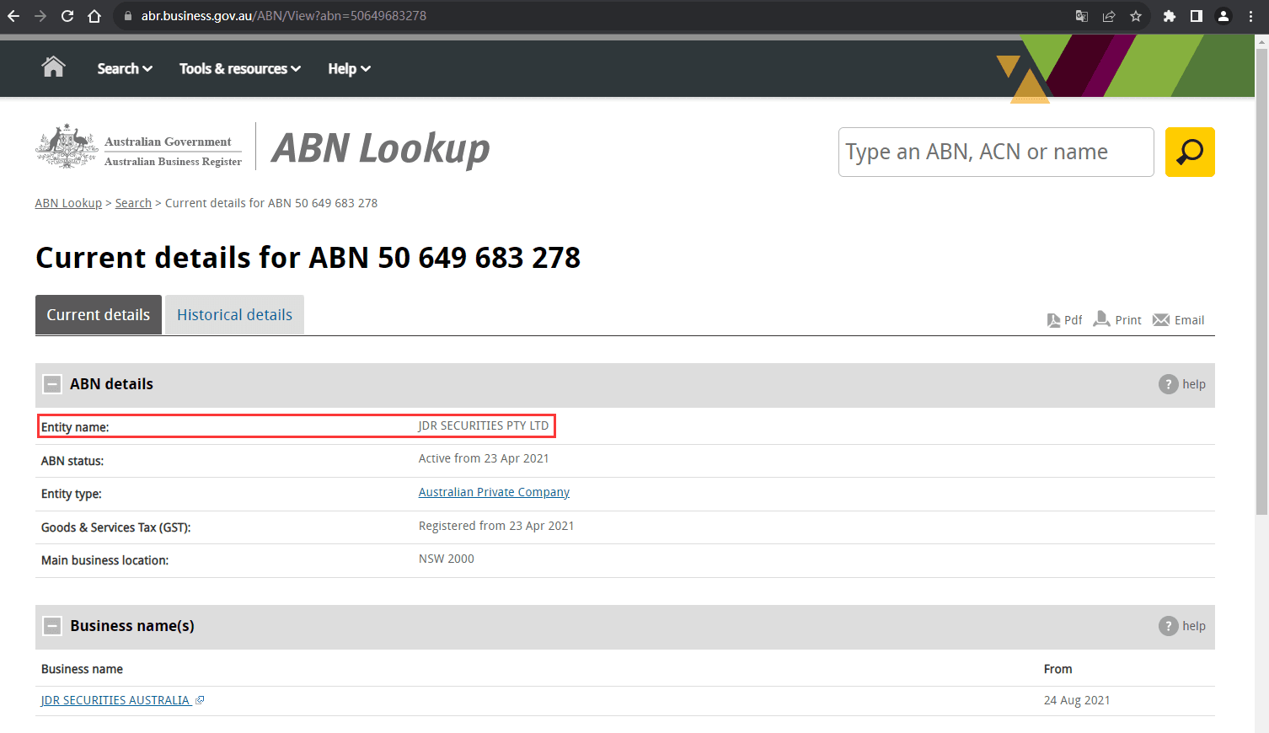Open the extensions puzzle icon
The width and height of the screenshot is (1269, 733).
tap(1170, 16)
